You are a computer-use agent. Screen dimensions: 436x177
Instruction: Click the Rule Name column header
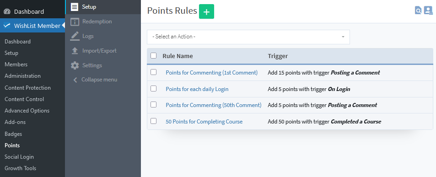coord(178,56)
